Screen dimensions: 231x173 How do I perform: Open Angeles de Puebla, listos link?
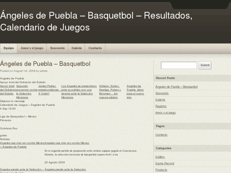[135, 92]
